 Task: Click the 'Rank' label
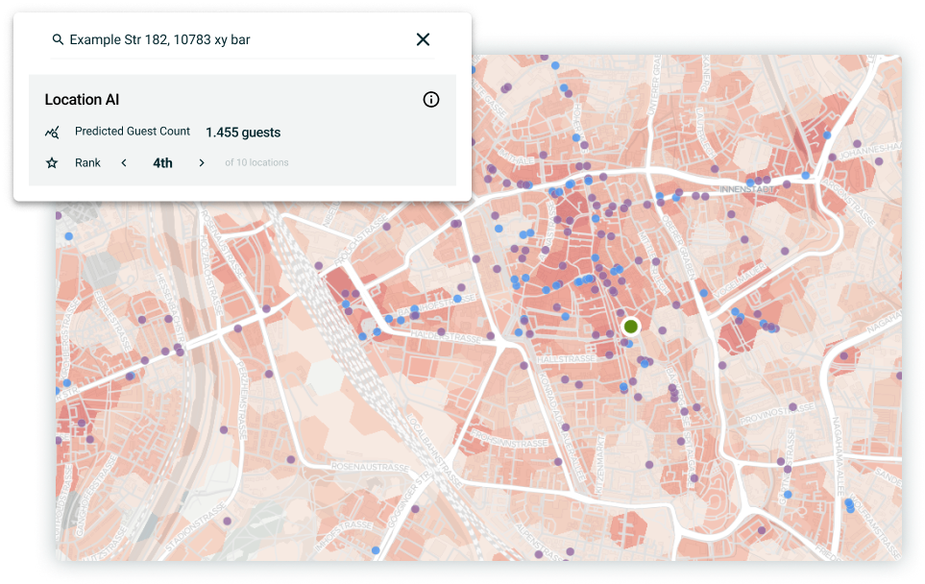(x=88, y=163)
